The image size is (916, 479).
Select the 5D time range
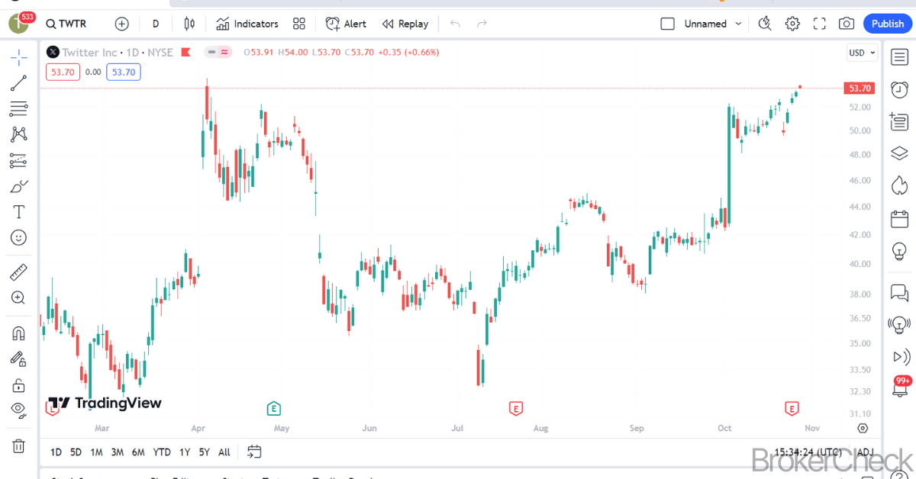(x=76, y=452)
